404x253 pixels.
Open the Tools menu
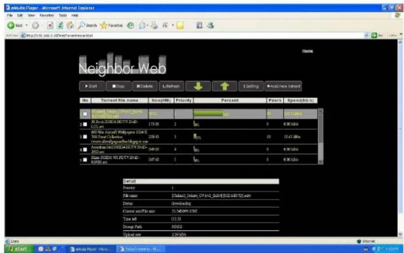click(63, 15)
